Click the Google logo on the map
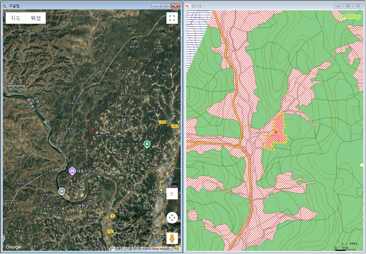 pyautogui.click(x=14, y=247)
